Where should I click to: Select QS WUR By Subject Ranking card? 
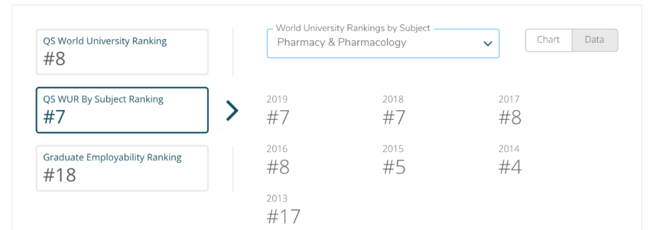[x=122, y=110]
